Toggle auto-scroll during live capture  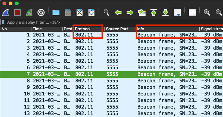177,12
